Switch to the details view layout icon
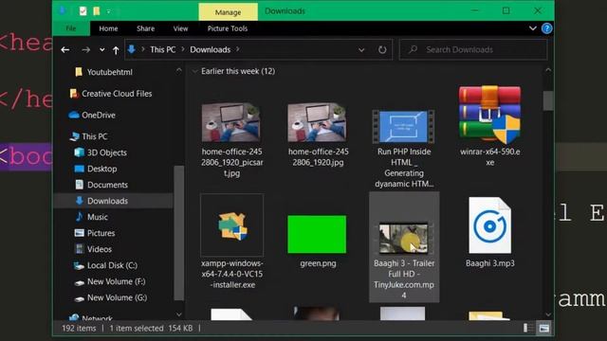607x341 pixels. [x=527, y=329]
